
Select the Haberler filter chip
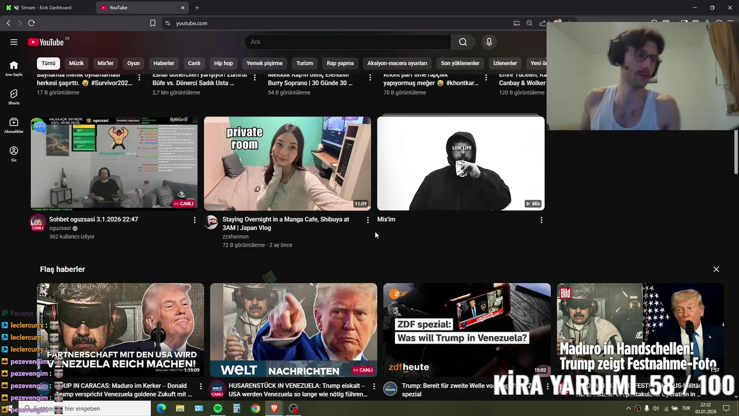164,64
